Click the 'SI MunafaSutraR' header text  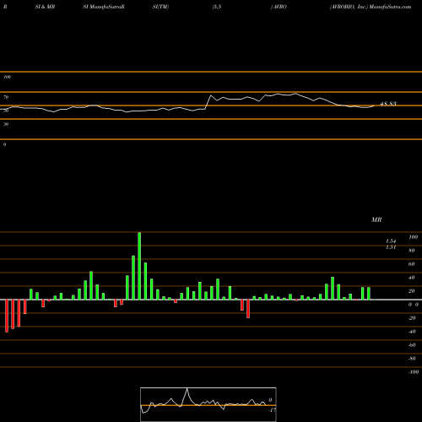click(104, 7)
